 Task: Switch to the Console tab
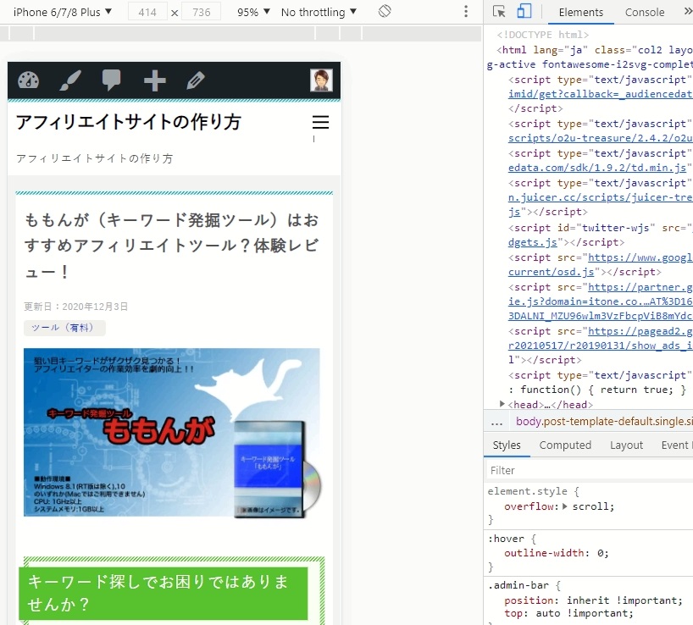tap(645, 13)
